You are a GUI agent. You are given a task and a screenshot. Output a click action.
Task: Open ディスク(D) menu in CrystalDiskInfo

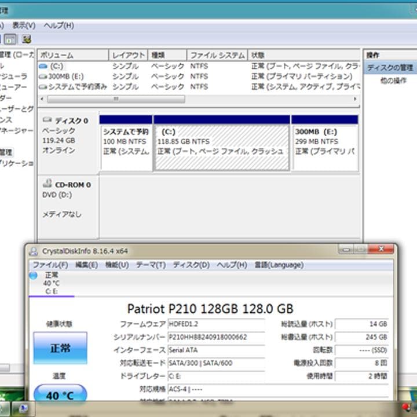tap(191, 265)
